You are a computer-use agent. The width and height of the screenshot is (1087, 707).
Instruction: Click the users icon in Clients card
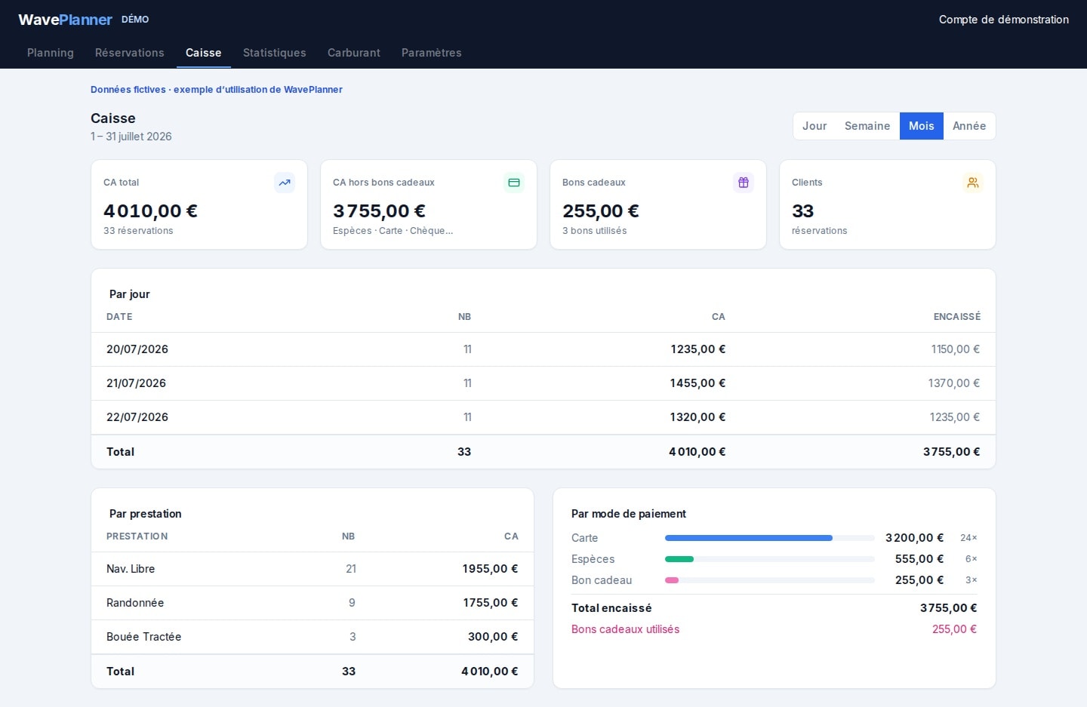(x=973, y=183)
